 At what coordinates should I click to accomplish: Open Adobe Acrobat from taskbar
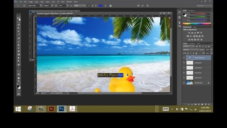[x=72, y=109]
